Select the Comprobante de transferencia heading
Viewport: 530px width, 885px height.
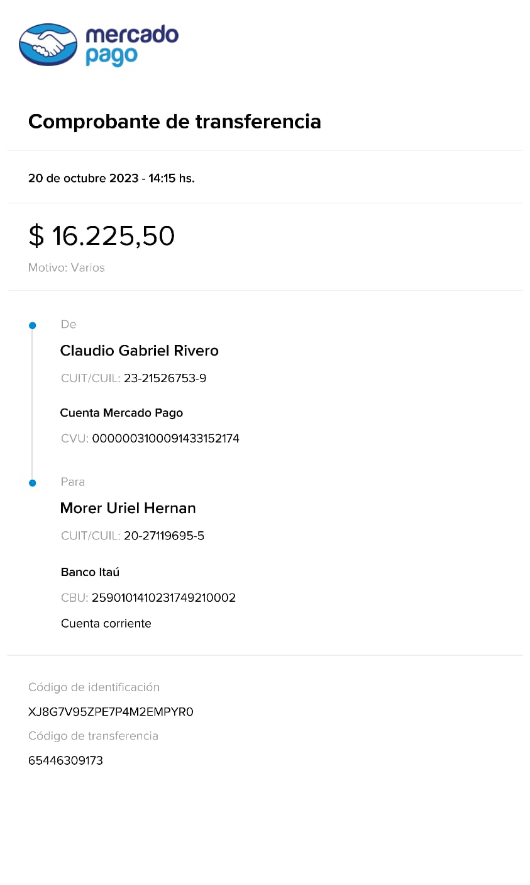(x=174, y=121)
